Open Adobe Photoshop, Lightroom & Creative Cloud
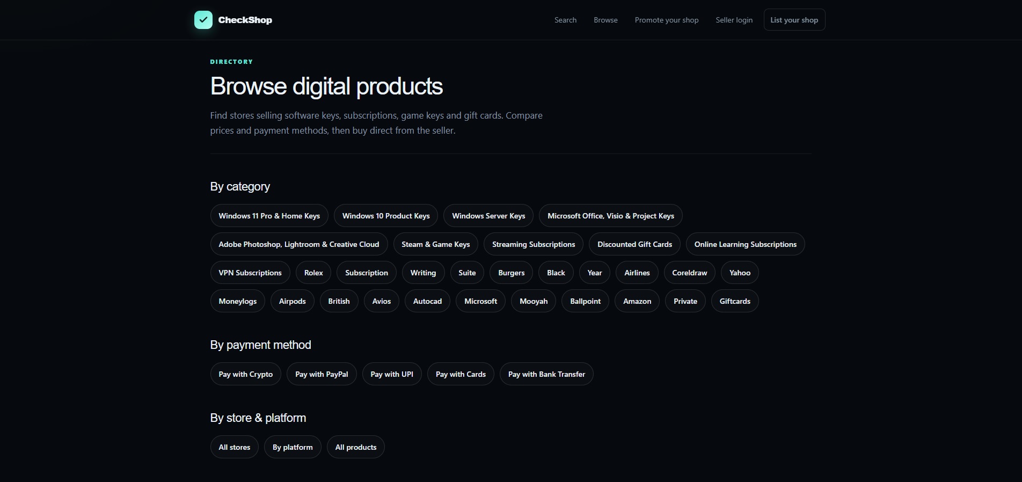Screen dimensions: 1022x482 [x=299, y=244]
